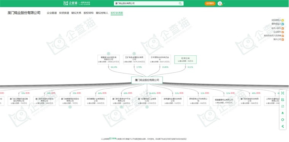Select the 5880万元 subsidiary node at 49%
289x142 pixels.
(x=249, y=101)
